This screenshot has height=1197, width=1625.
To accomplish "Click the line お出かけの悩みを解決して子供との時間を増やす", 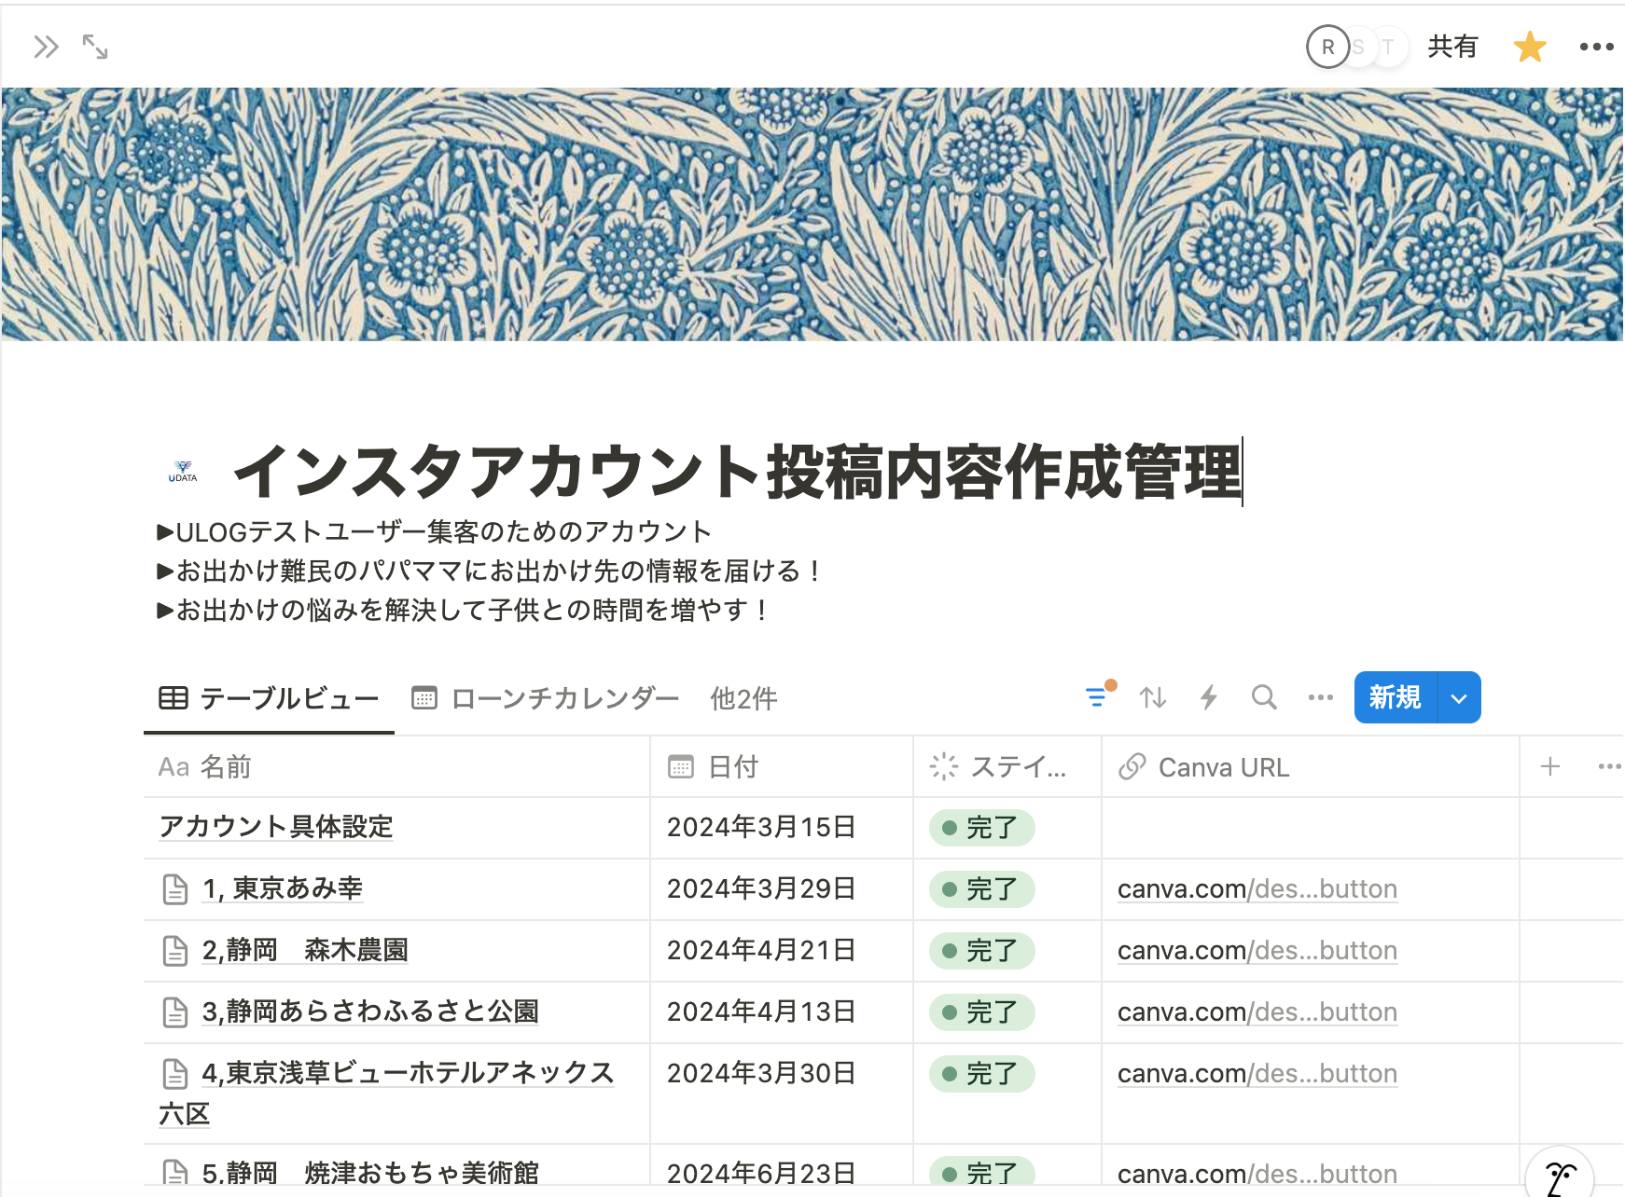I will 462,610.
